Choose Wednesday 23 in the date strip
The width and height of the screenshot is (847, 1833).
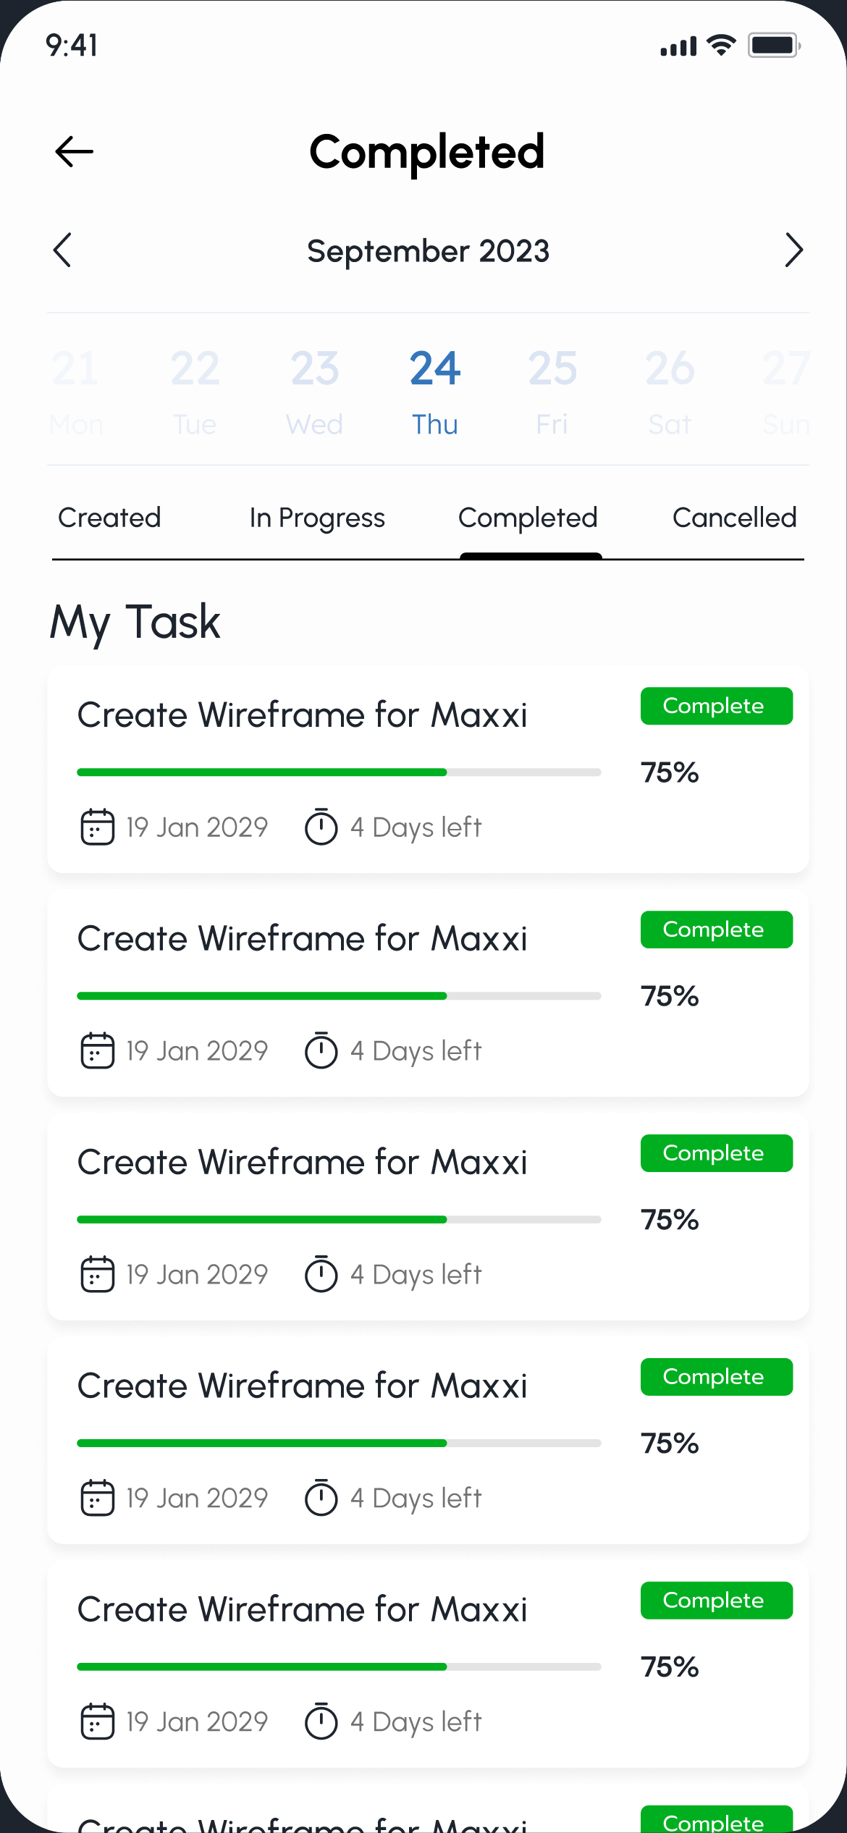(315, 391)
